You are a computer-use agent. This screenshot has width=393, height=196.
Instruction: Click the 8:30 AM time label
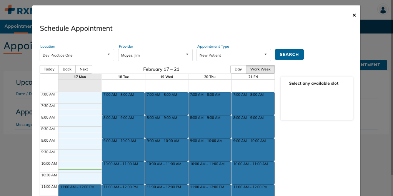(x=48, y=129)
